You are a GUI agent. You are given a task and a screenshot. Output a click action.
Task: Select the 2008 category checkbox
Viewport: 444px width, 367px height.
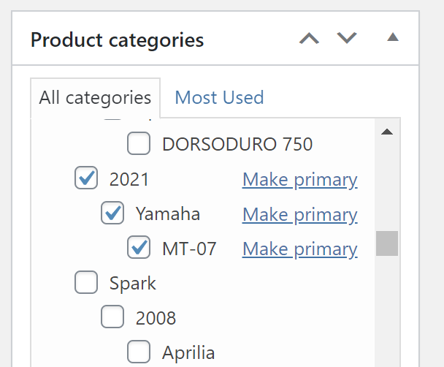point(112,317)
